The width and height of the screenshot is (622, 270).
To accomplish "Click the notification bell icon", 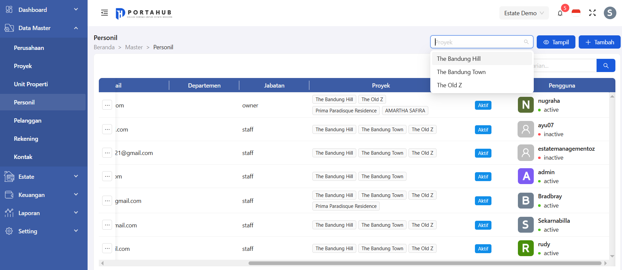I will pos(560,13).
